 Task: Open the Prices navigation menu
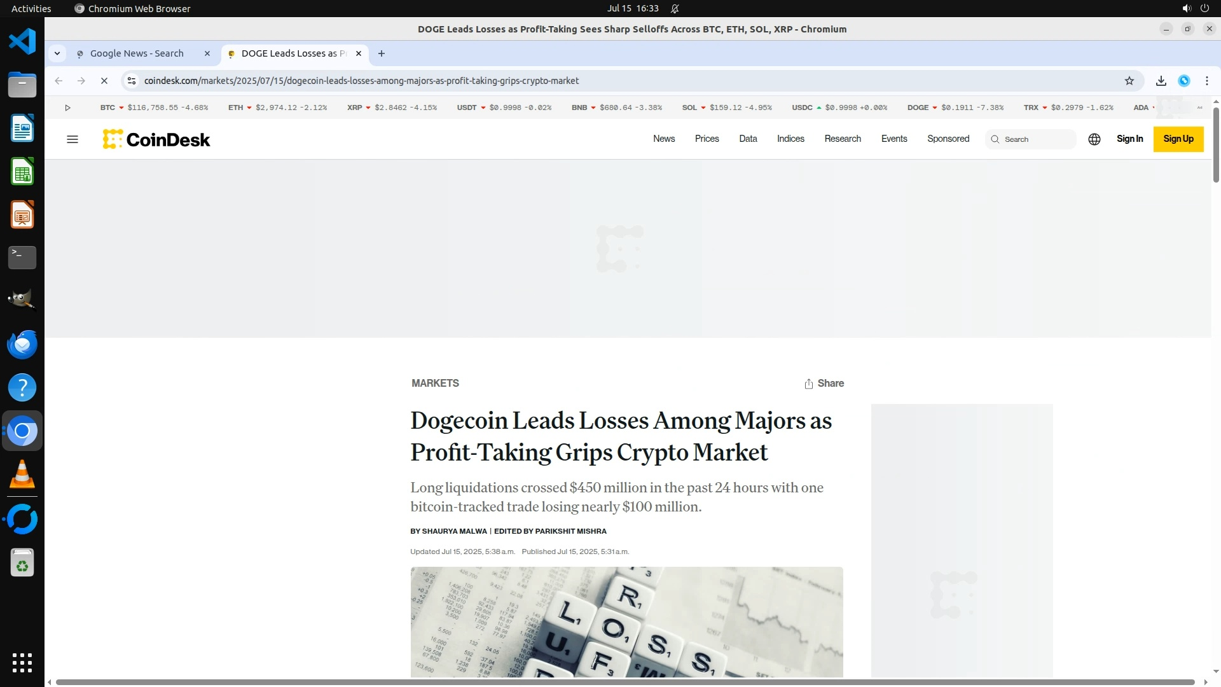tap(707, 139)
